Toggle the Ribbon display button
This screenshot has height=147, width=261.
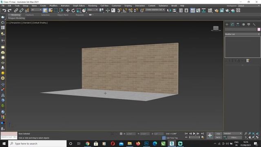pyautogui.click(x=193, y=11)
